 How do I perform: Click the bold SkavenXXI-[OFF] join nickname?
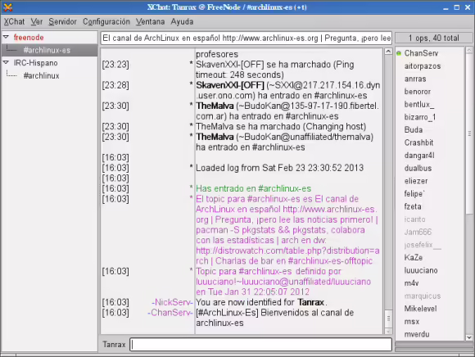[230, 85]
